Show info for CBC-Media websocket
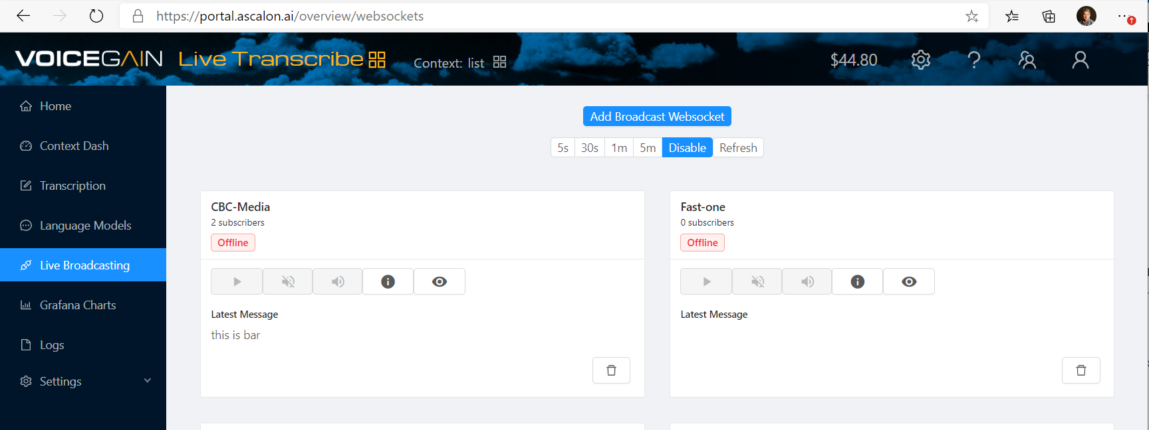 coord(388,281)
